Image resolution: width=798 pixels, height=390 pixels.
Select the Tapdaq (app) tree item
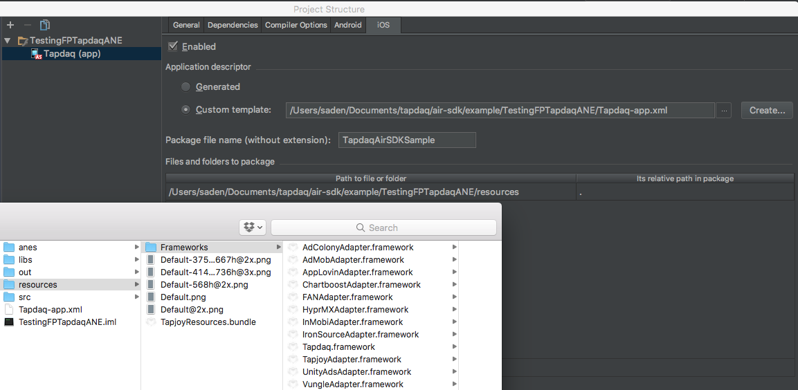82,54
